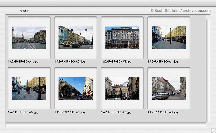Click the file name 1A2-R-SP-SC-A1.jpg

click(23, 62)
